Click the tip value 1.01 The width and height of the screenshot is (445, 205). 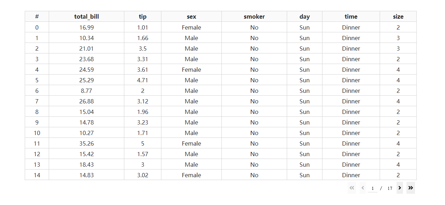pyautogui.click(x=143, y=27)
